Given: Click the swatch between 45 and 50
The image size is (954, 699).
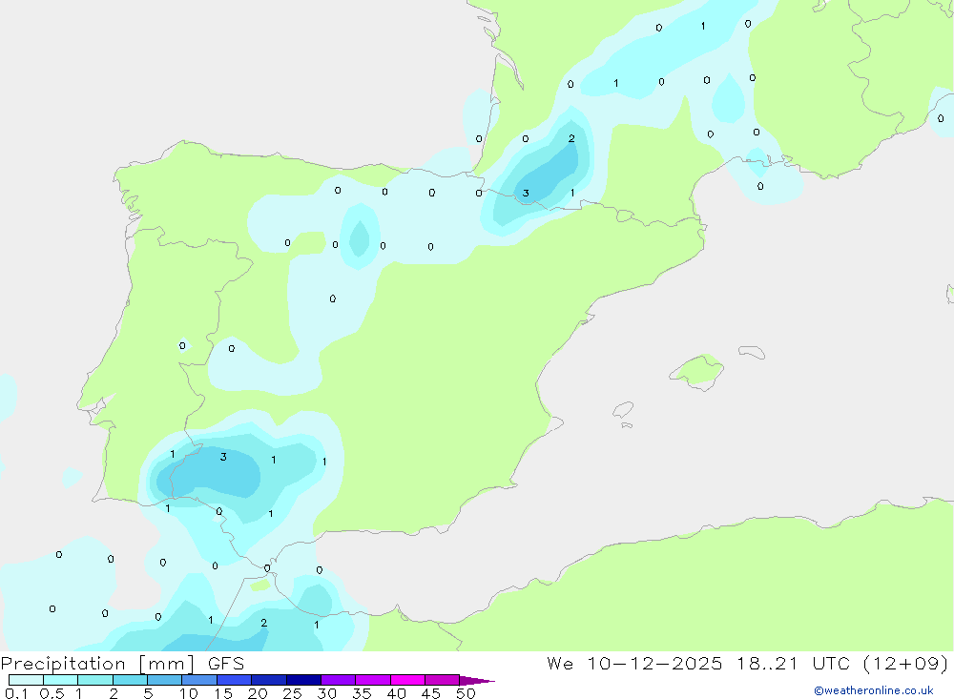Looking at the screenshot, I should (442, 680).
